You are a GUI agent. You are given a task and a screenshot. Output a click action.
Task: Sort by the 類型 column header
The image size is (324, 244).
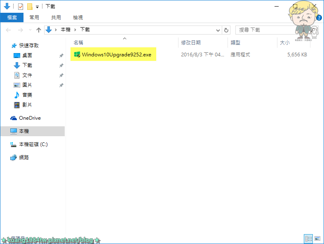tap(235, 43)
